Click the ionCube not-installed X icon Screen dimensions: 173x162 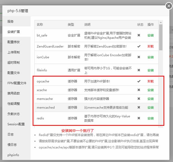pos(139,57)
